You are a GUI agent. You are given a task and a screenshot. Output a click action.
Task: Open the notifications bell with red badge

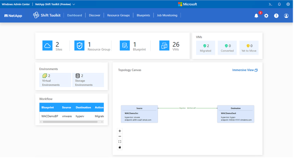pos(256,16)
